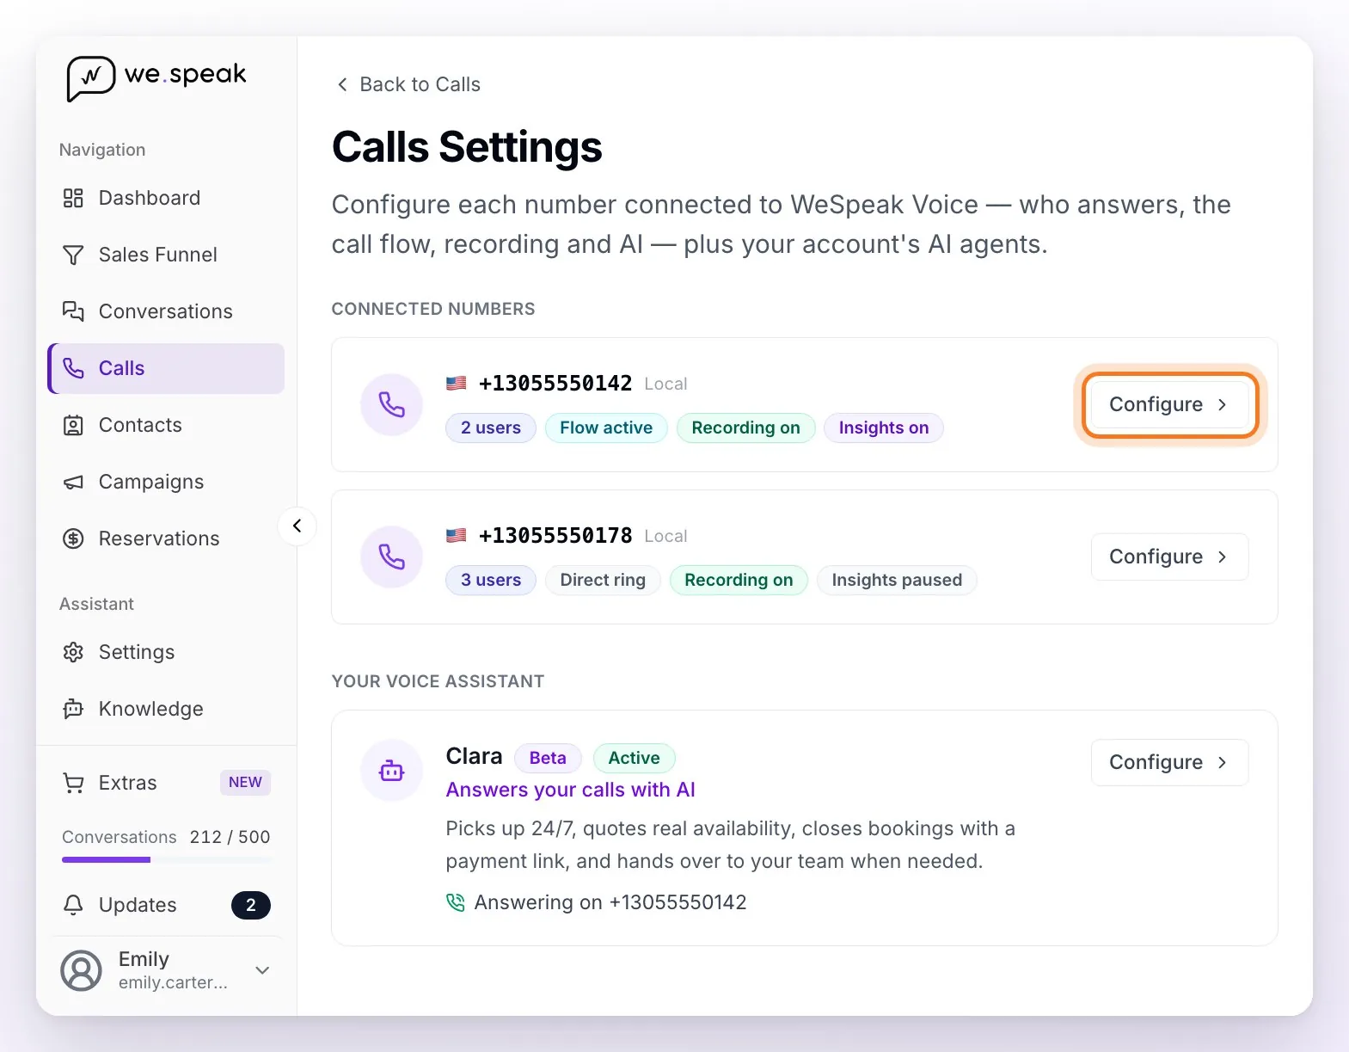Click the 'Flow active' tag
The image size is (1349, 1052).
click(606, 428)
